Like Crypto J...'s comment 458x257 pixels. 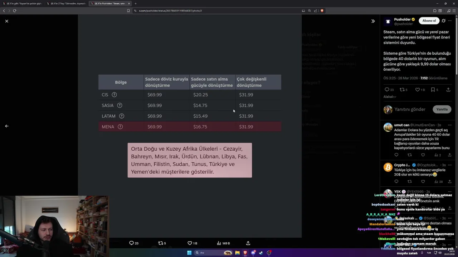click(423, 181)
